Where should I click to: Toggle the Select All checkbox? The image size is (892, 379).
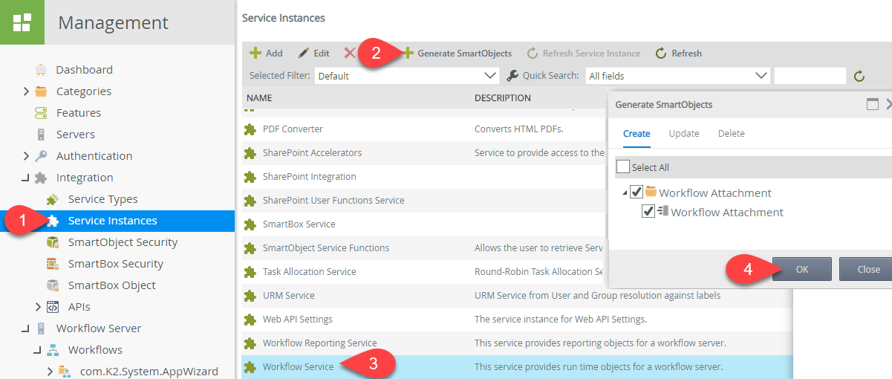point(623,167)
